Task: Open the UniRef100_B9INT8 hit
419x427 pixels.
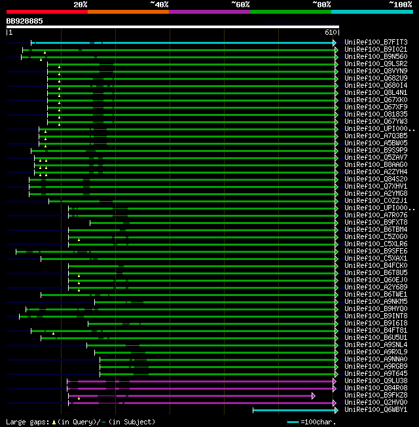Action: [376, 316]
